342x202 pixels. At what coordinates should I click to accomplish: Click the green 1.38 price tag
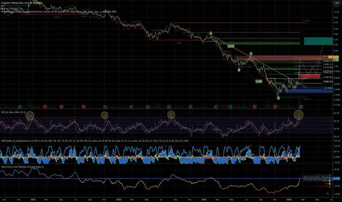[x=336, y=59]
